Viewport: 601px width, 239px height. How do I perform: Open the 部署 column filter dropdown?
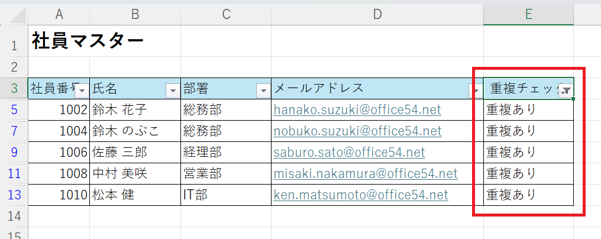(x=263, y=91)
